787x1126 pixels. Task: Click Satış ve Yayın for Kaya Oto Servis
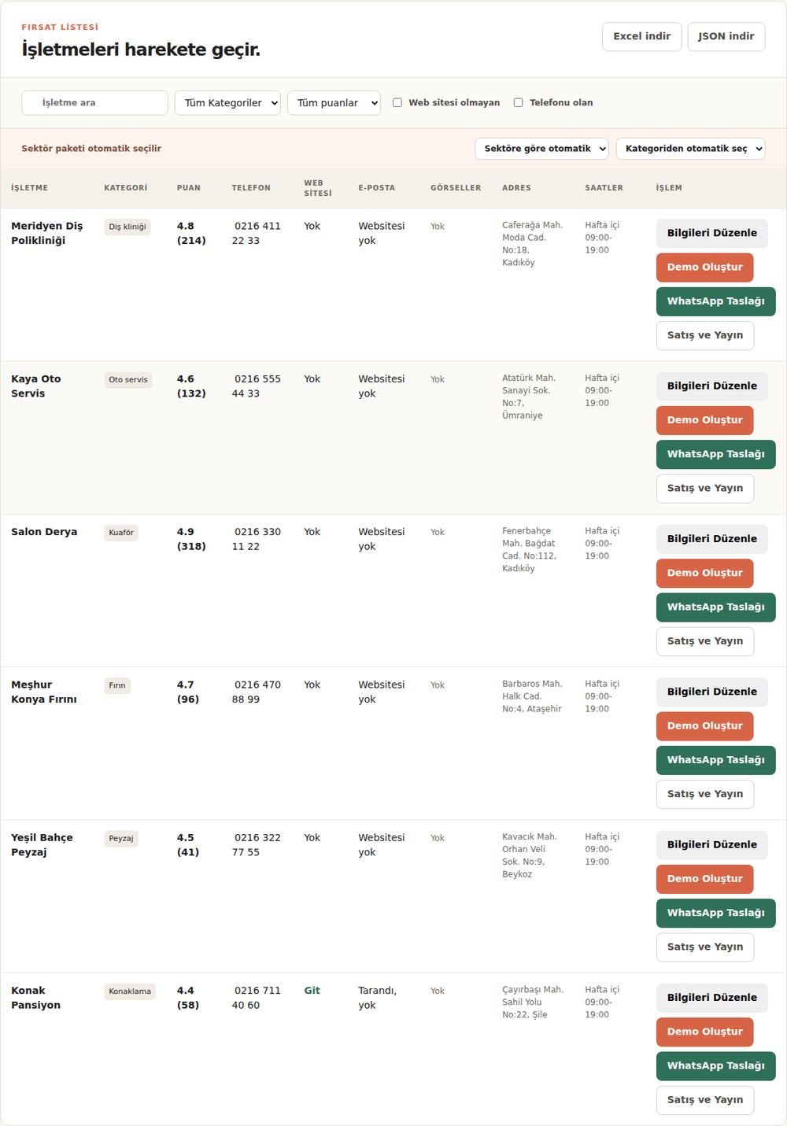coord(704,489)
